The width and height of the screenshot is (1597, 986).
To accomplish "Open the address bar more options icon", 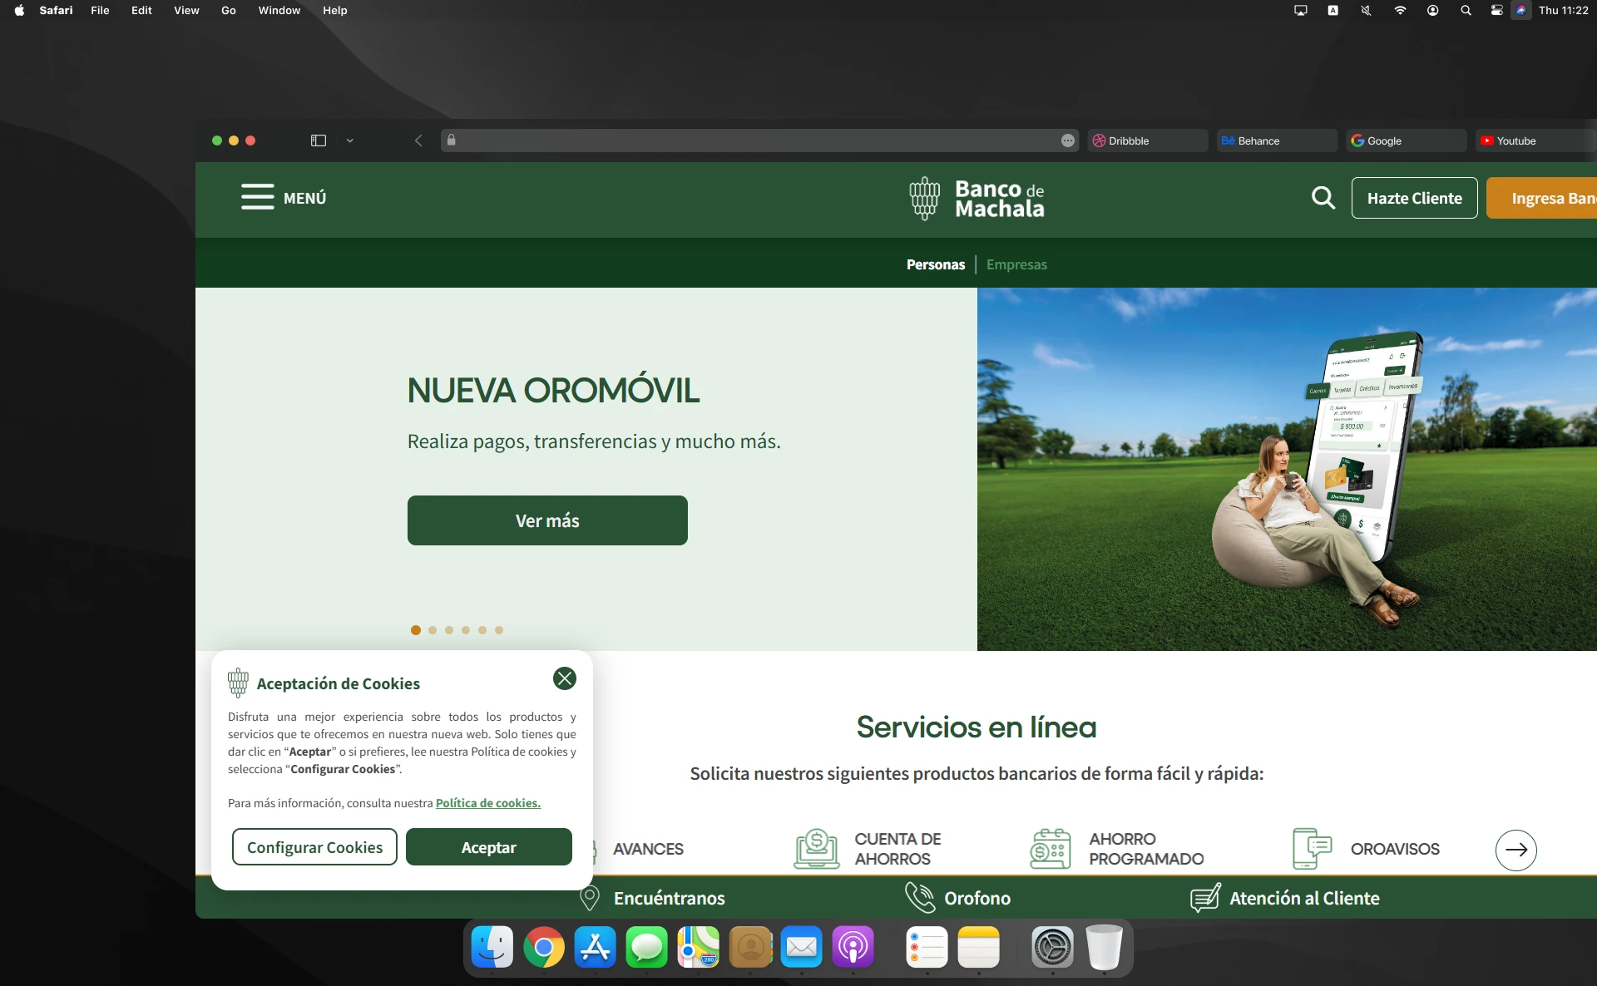I will coord(1068,141).
